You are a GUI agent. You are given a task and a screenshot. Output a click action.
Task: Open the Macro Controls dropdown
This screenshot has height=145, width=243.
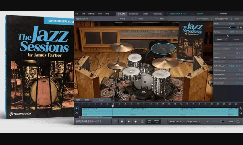177,121
